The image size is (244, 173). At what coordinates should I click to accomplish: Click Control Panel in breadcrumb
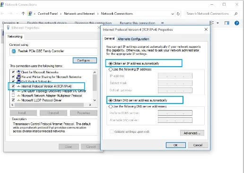pyautogui.click(x=48, y=14)
